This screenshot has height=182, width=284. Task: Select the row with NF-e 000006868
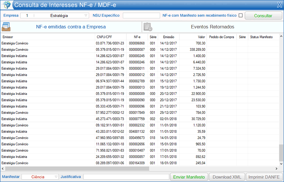coord(140,43)
